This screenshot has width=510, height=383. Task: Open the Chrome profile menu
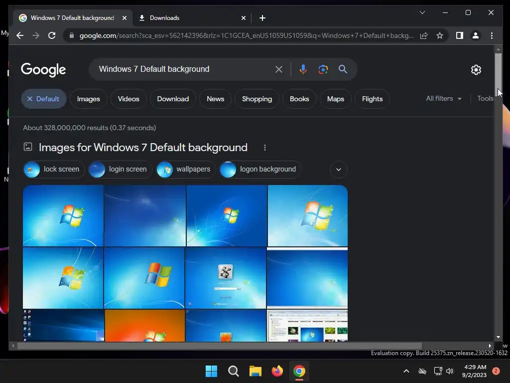[476, 35]
